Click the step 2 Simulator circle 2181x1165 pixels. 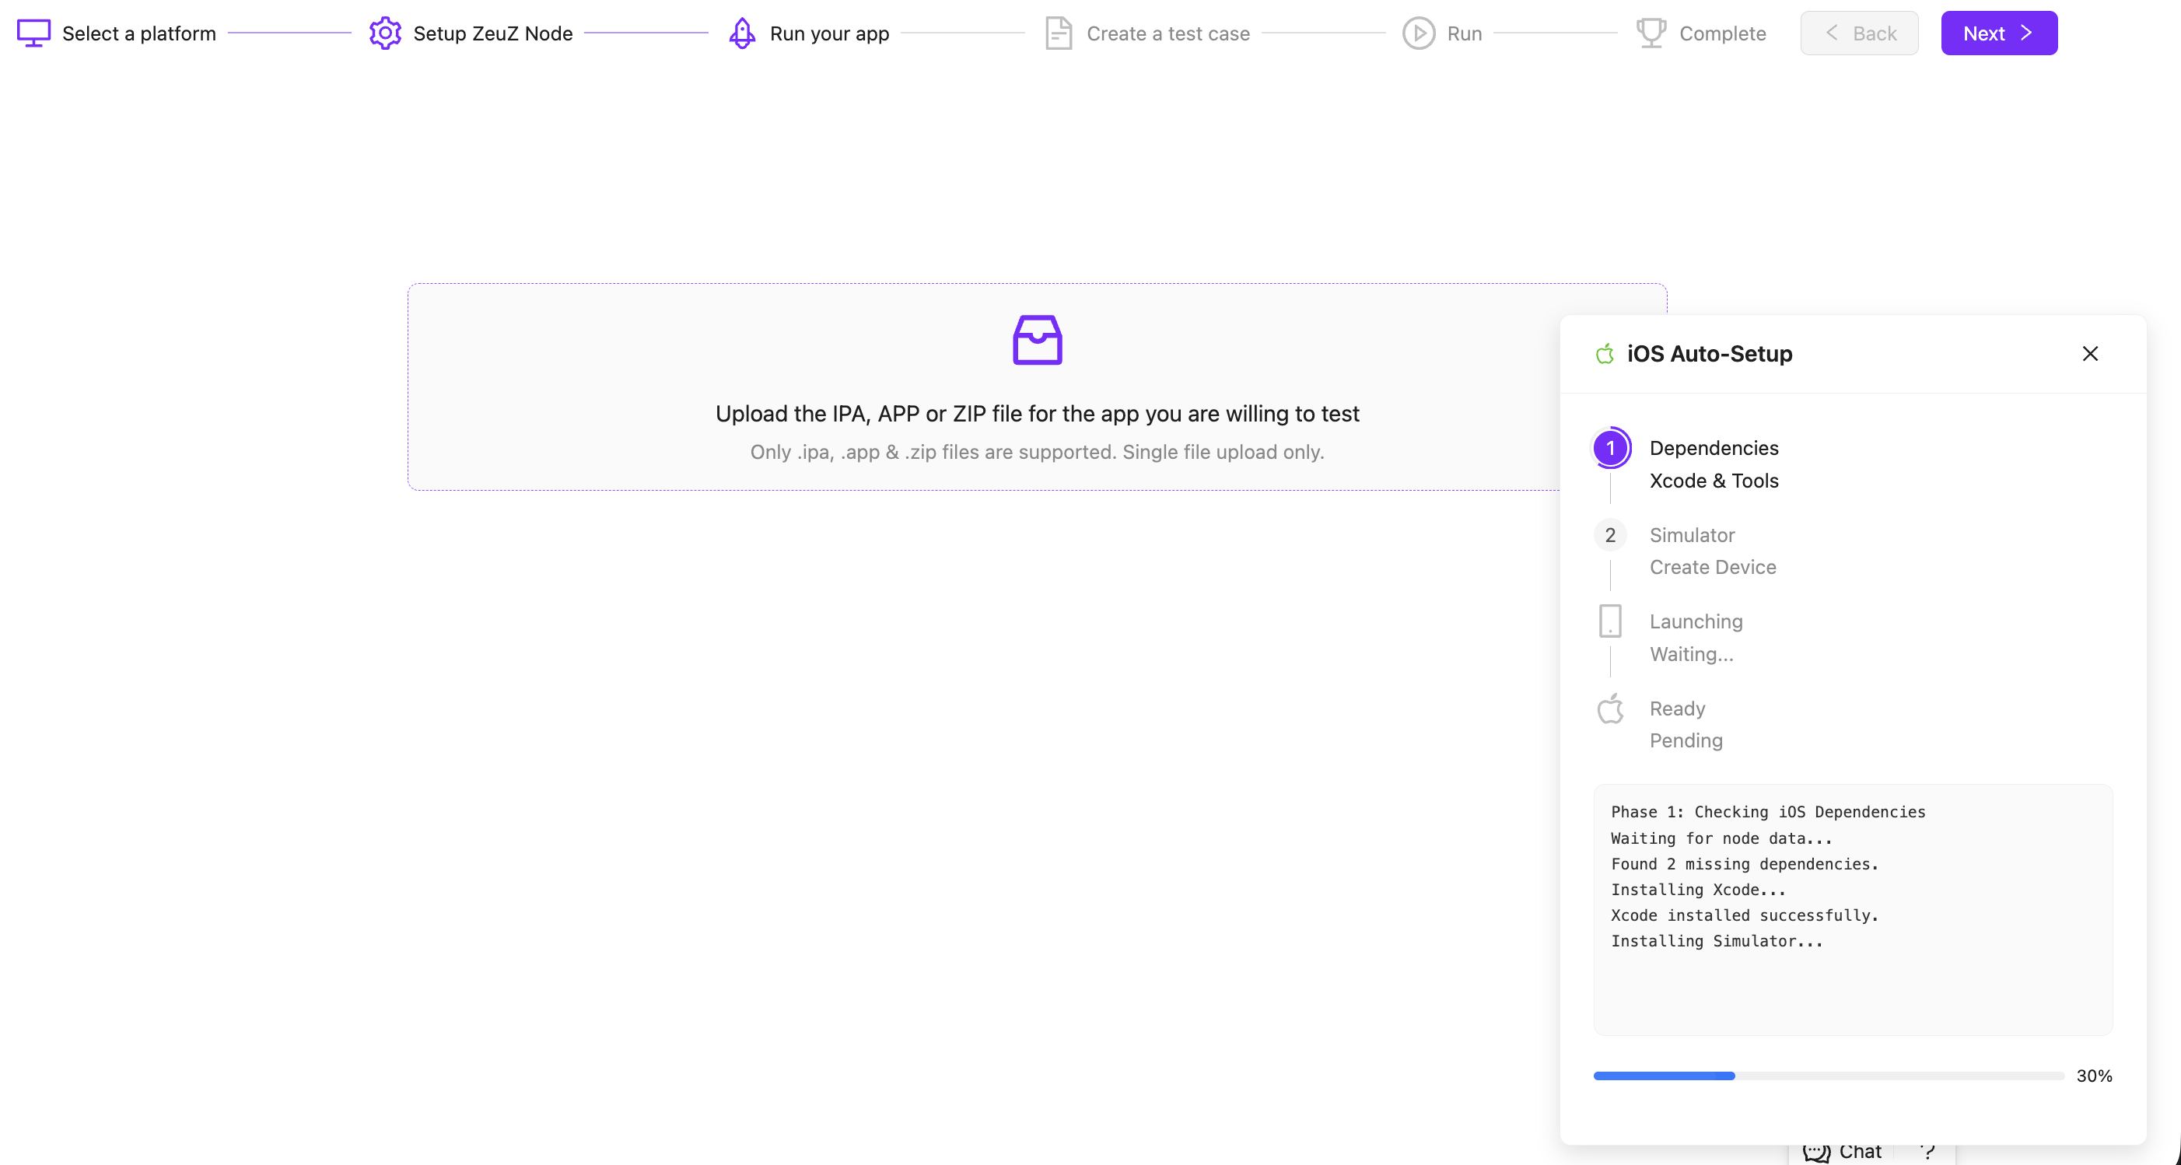pyautogui.click(x=1609, y=534)
